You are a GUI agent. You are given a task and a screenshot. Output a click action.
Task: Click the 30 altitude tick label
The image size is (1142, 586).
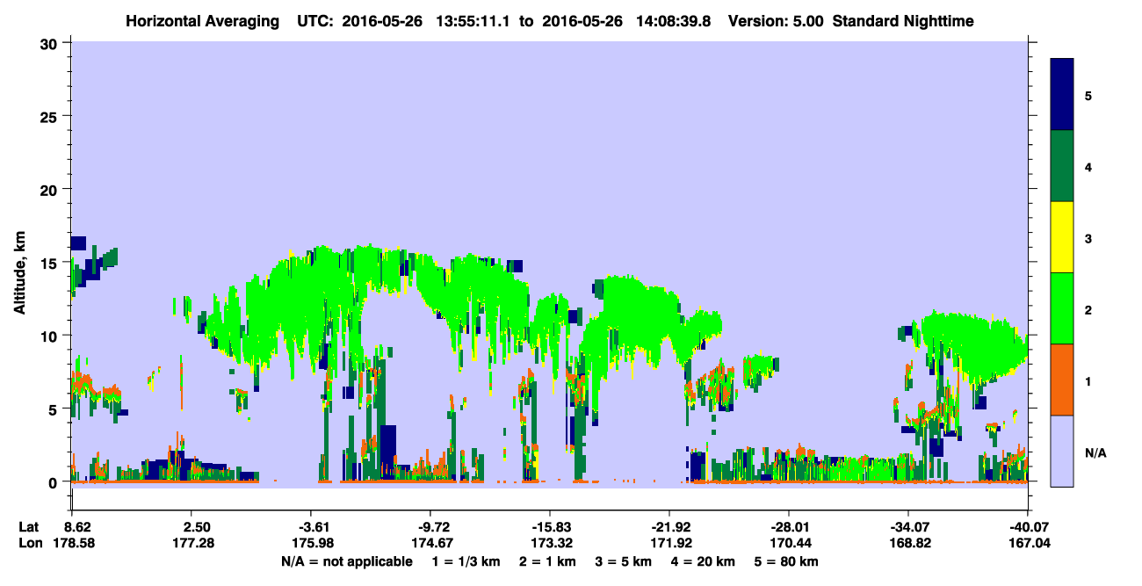coord(52,43)
